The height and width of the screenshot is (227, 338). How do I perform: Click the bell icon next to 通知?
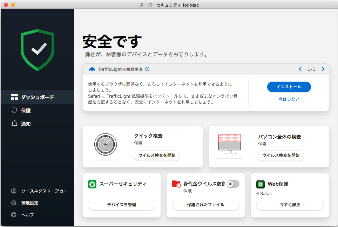pyautogui.click(x=14, y=124)
